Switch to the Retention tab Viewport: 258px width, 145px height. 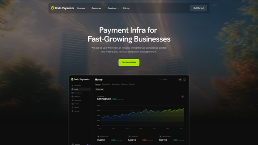[x=132, y=84]
